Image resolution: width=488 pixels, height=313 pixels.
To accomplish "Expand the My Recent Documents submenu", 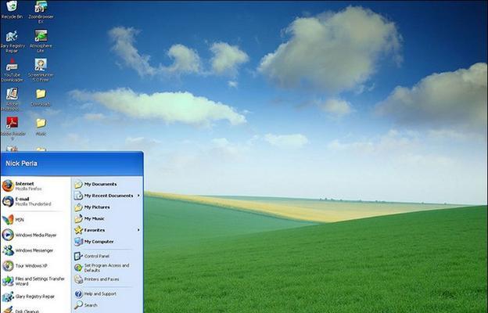I will pos(107,196).
